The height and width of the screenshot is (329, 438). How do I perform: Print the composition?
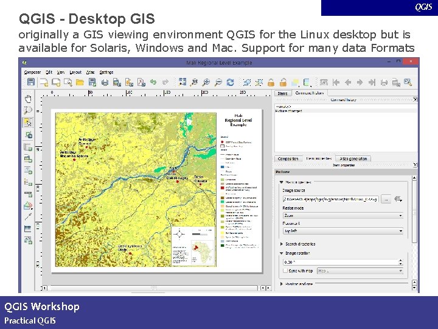pyautogui.click(x=105, y=82)
